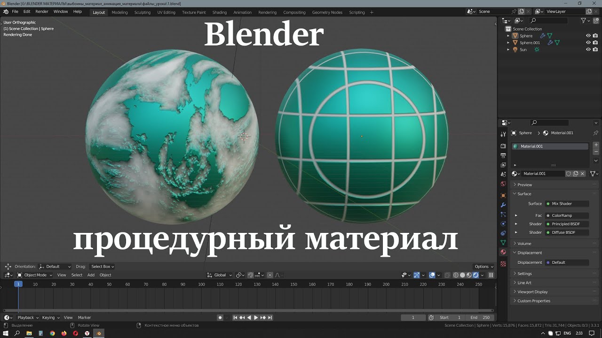Open the Particle properties tab

[503, 214]
